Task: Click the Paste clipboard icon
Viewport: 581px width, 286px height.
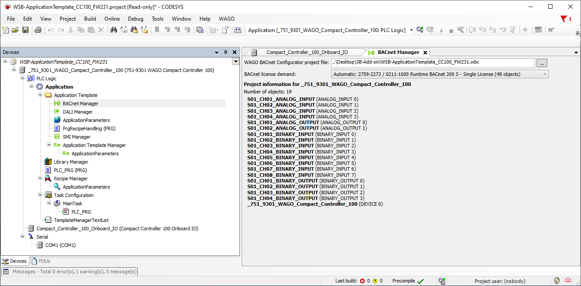Action: tap(91, 30)
